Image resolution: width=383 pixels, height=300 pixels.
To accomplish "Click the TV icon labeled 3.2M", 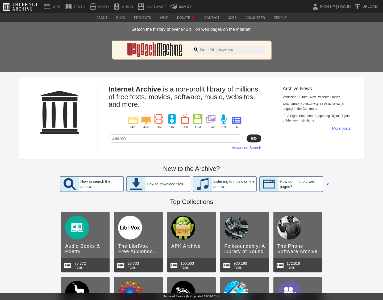I will point(185,119).
